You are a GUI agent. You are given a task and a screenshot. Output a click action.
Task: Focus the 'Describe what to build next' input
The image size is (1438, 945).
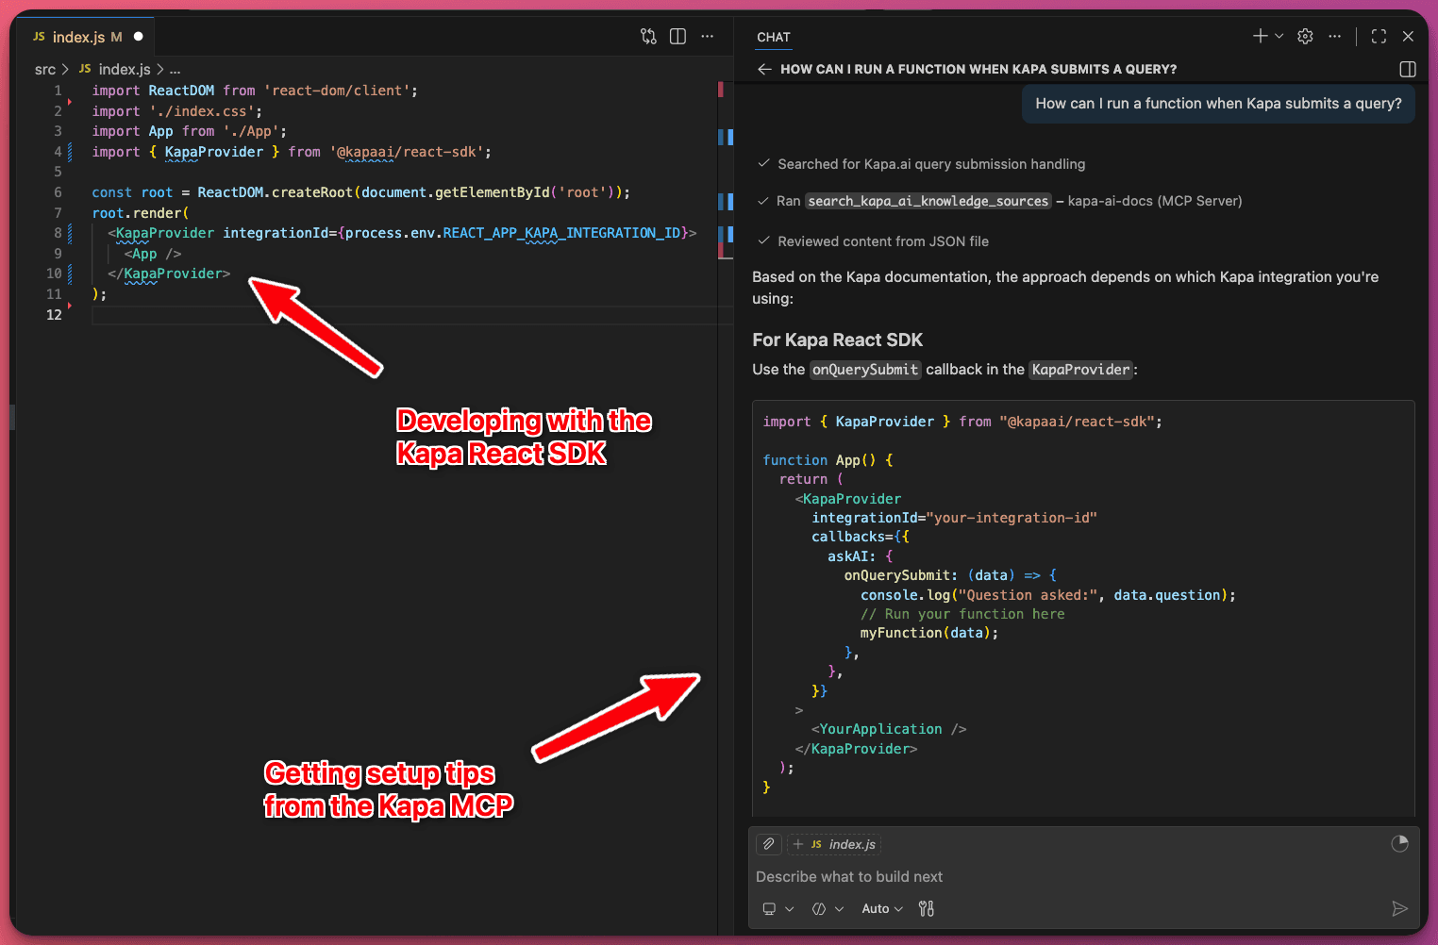pyautogui.click(x=1083, y=877)
